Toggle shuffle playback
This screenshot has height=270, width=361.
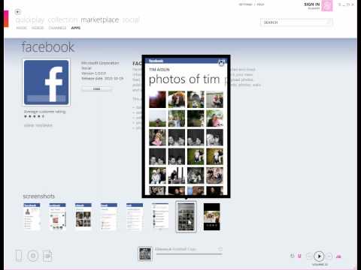point(299,256)
